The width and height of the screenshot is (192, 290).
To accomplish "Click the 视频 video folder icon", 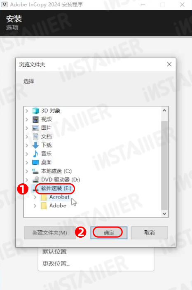I will click(x=35, y=119).
